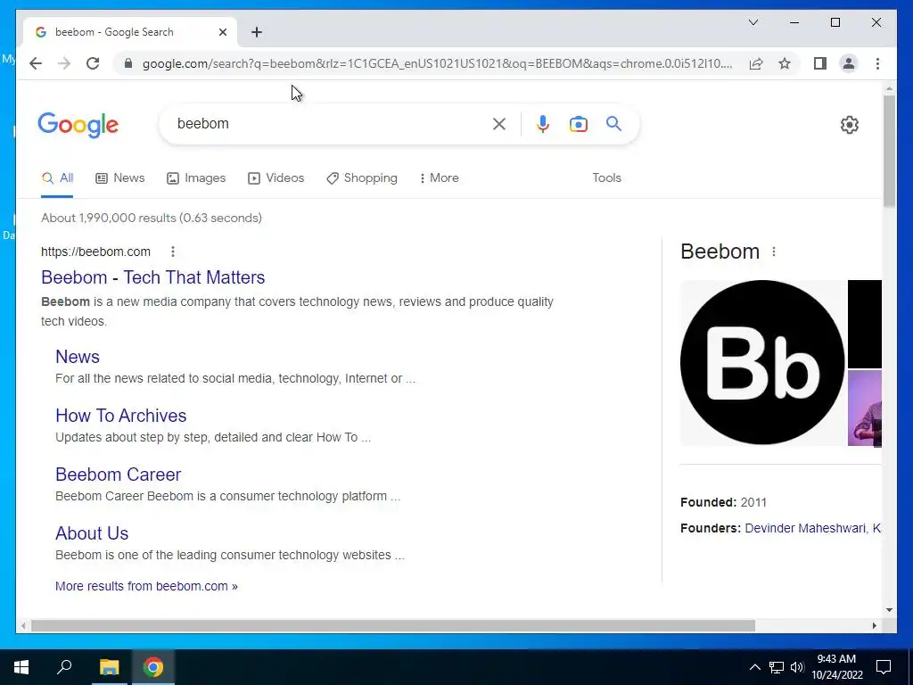Open the search Tools options
This screenshot has height=685, width=913.
coord(606,178)
